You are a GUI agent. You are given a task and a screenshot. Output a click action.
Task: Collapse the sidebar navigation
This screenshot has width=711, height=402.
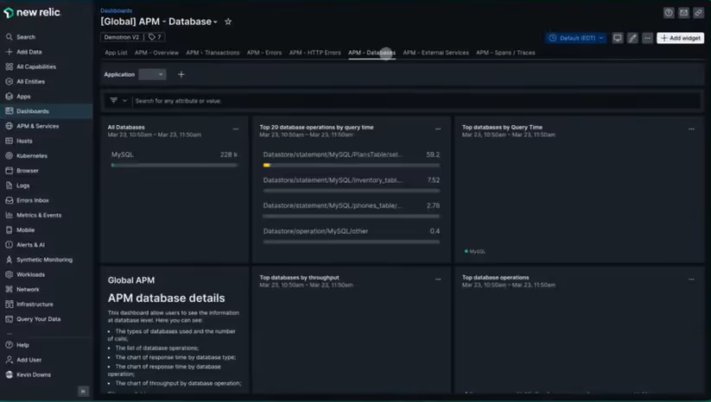pyautogui.click(x=84, y=391)
